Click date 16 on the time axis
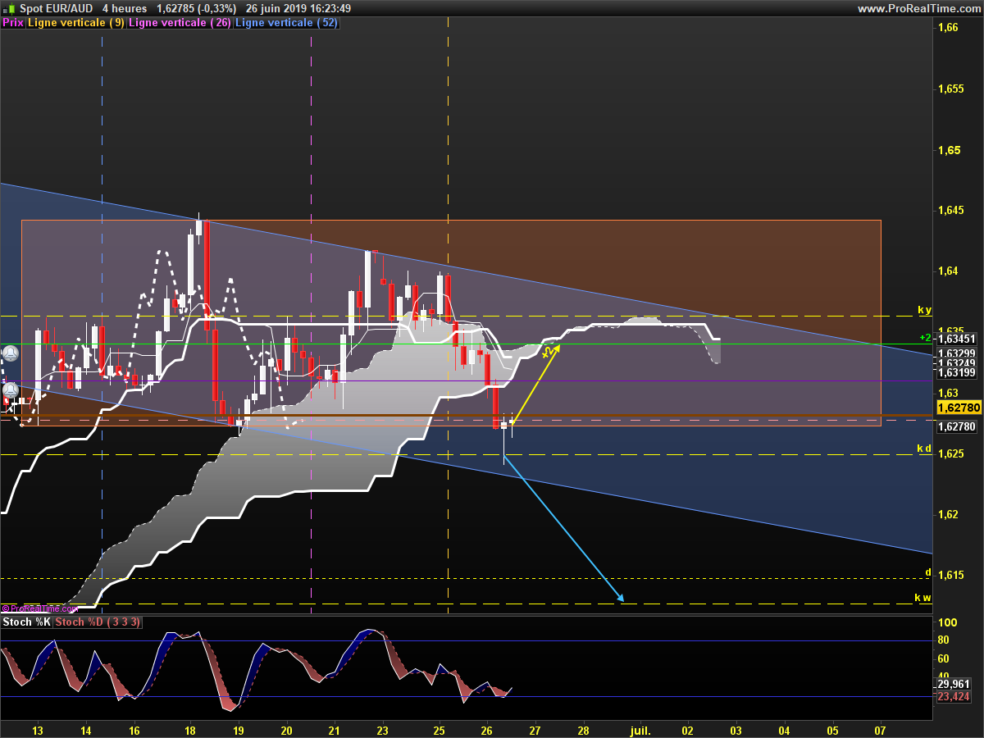 [134, 729]
